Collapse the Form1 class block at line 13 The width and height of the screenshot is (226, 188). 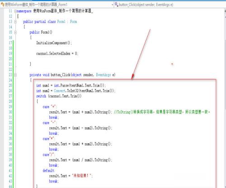click(x=15, y=22)
